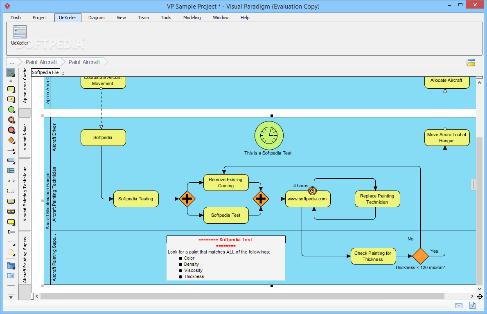Expand the breadcrumb ellipsis
Viewport: 487px width, 314px height.
pos(12,62)
